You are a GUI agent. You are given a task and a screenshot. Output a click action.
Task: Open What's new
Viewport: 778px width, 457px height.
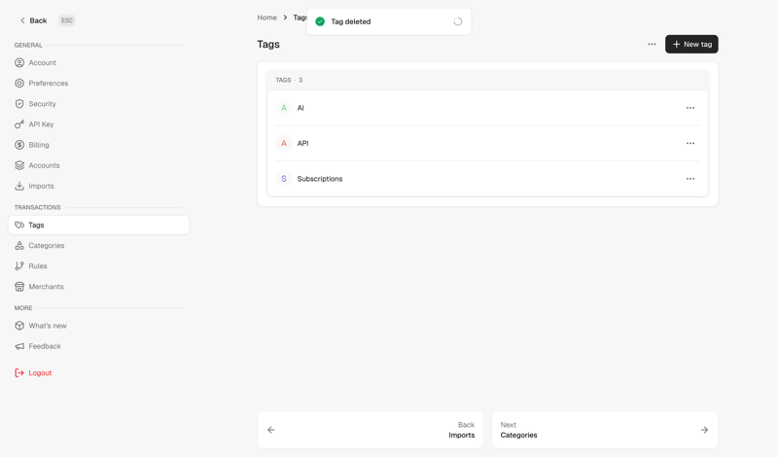[99, 326]
